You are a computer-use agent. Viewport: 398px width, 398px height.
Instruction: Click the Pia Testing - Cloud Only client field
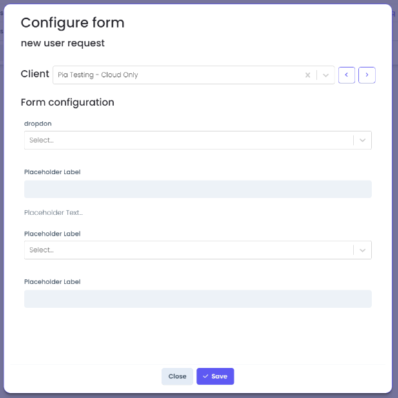[x=194, y=75]
